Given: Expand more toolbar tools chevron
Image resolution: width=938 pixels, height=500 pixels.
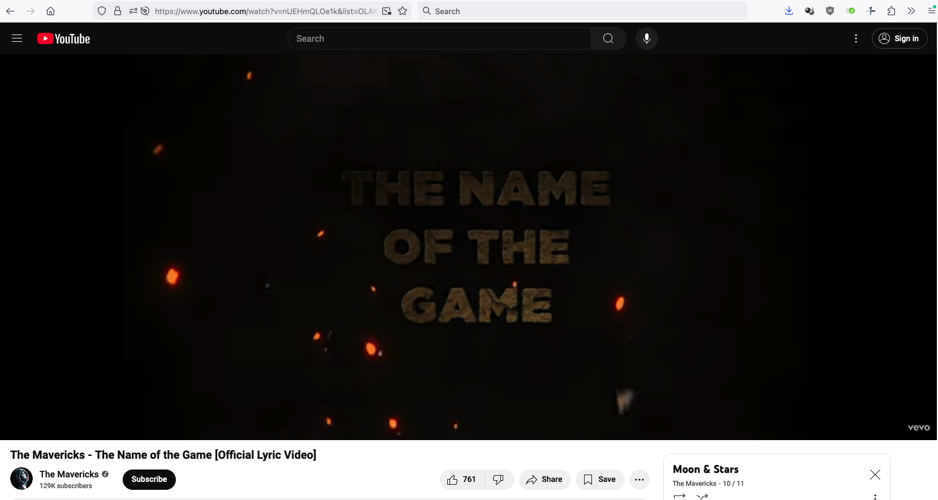Looking at the screenshot, I should pyautogui.click(x=911, y=11).
